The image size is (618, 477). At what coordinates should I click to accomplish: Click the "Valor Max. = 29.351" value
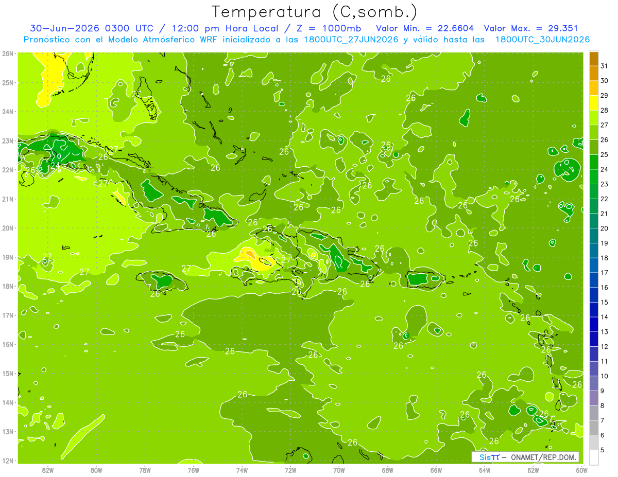click(531, 28)
